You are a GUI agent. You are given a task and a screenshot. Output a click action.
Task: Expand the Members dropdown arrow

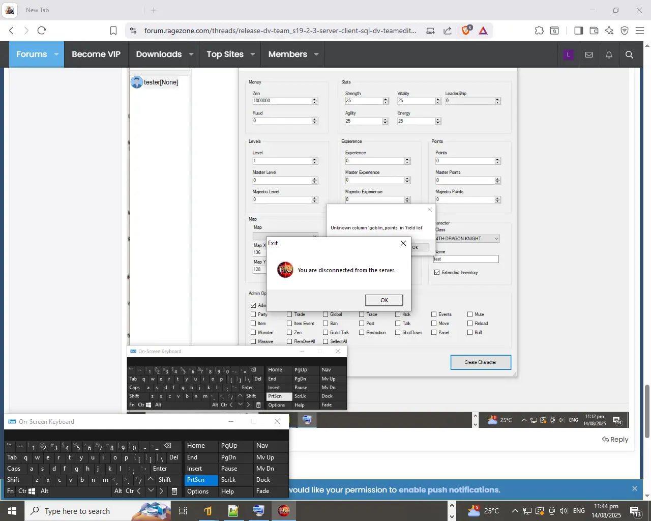tap(316, 54)
